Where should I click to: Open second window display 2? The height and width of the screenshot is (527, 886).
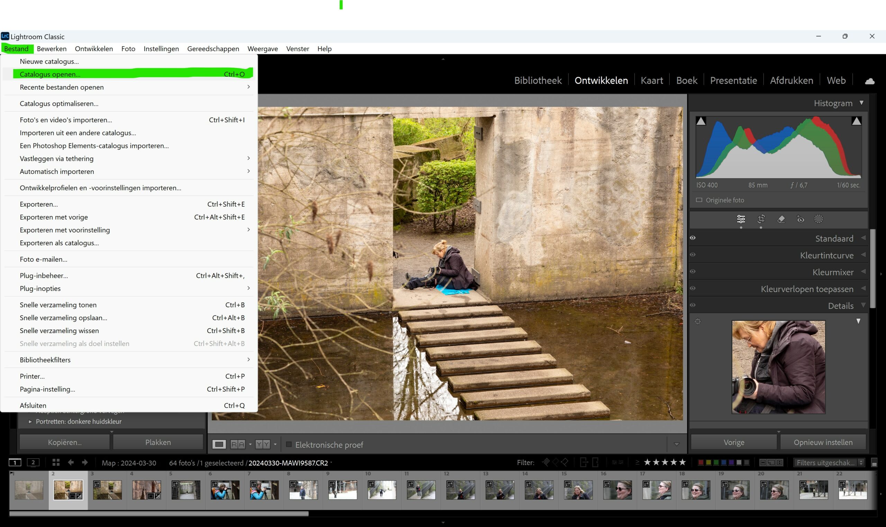pyautogui.click(x=33, y=462)
